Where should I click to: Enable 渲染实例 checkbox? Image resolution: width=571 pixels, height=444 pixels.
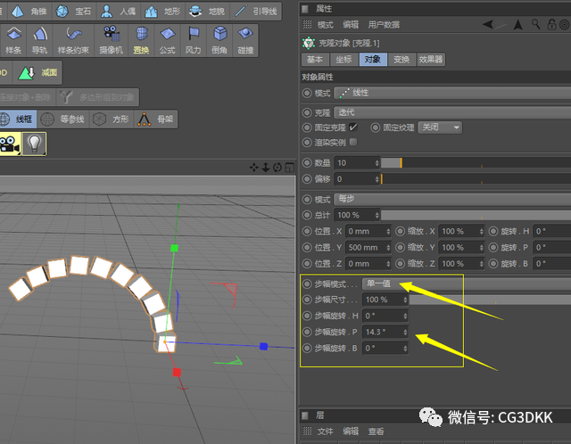pyautogui.click(x=353, y=142)
